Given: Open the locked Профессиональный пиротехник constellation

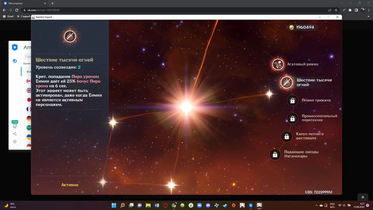Looking at the screenshot, I should pos(292,118).
